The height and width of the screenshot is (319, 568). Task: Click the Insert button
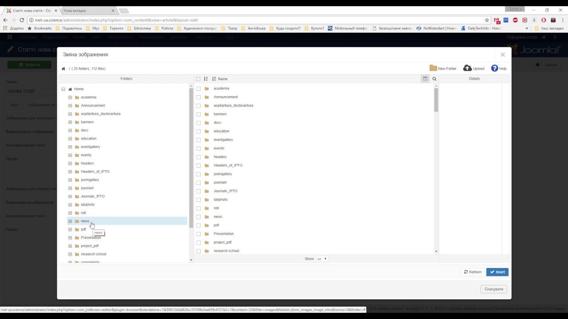497,272
